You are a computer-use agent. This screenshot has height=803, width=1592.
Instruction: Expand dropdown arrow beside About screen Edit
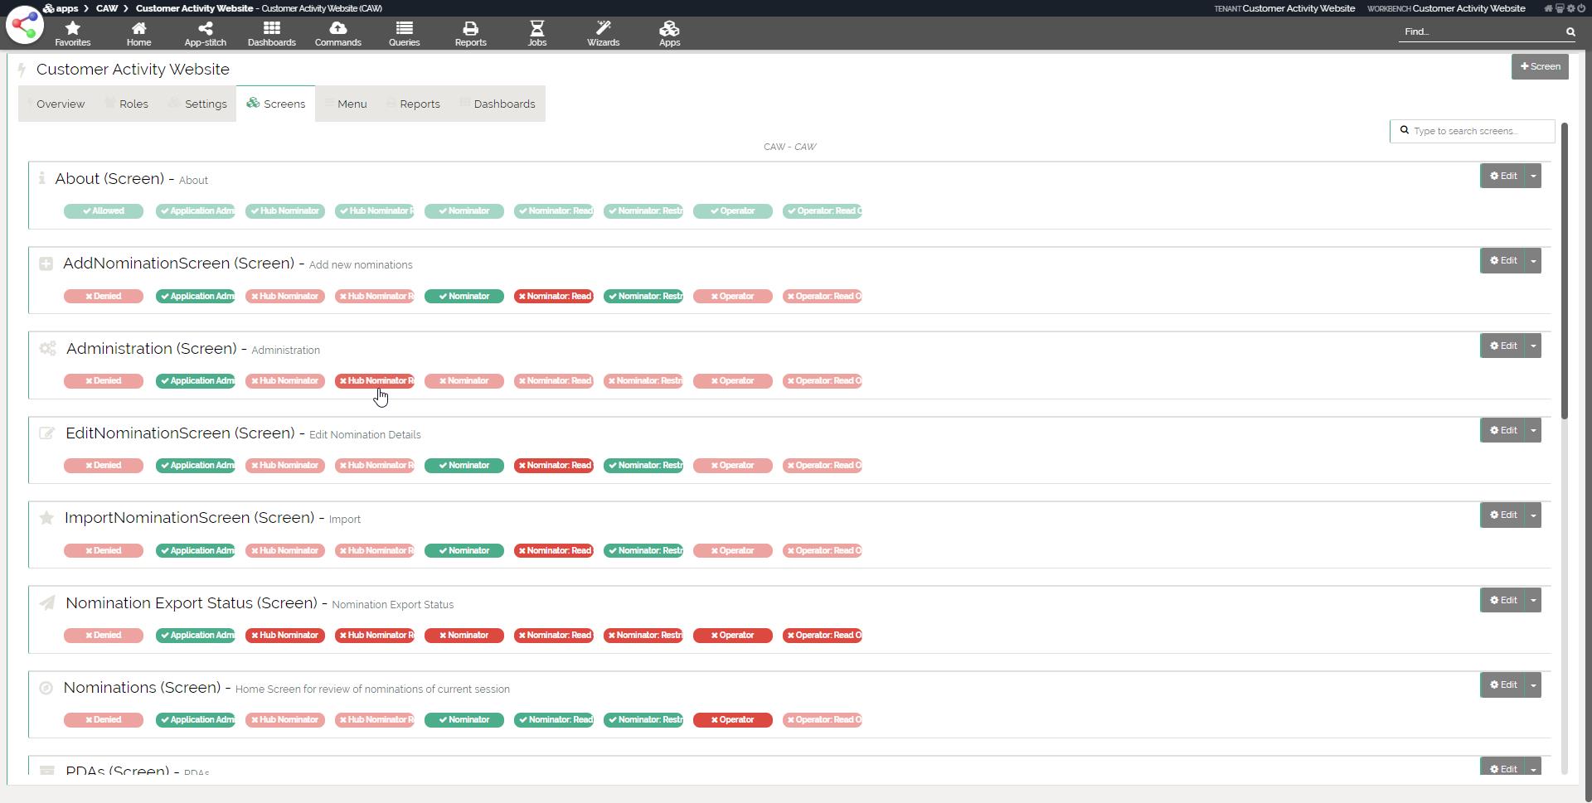tap(1533, 177)
